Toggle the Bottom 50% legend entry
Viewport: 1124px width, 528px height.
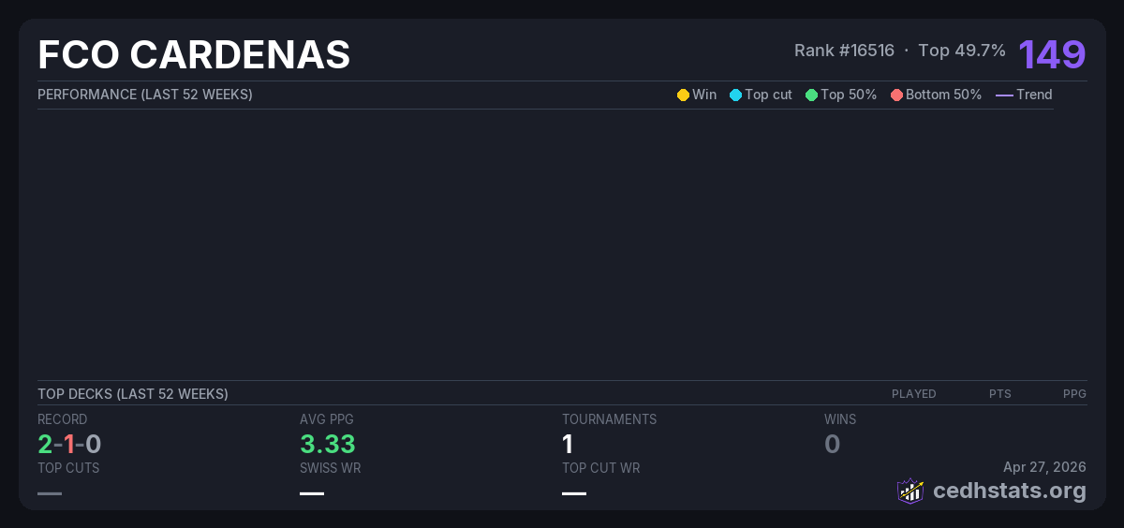pos(936,95)
